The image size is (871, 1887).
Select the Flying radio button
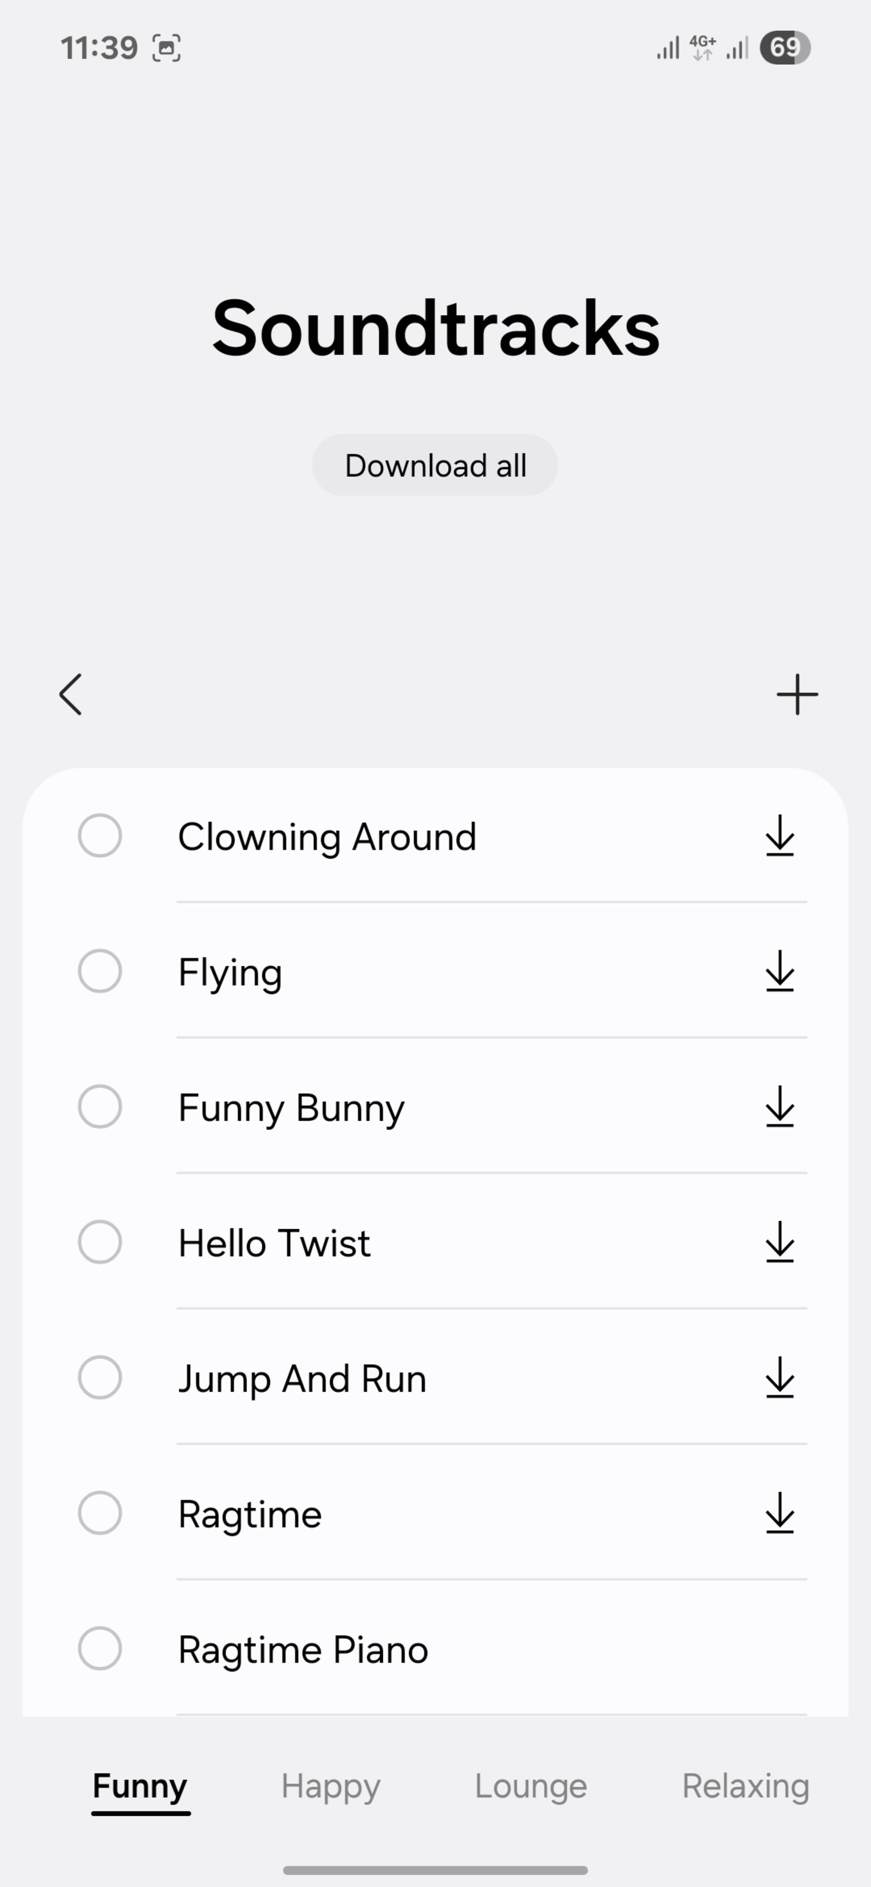pos(100,971)
